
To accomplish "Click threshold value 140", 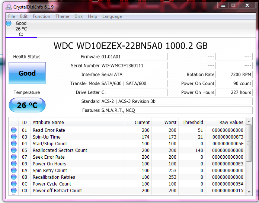I will click(199, 150).
